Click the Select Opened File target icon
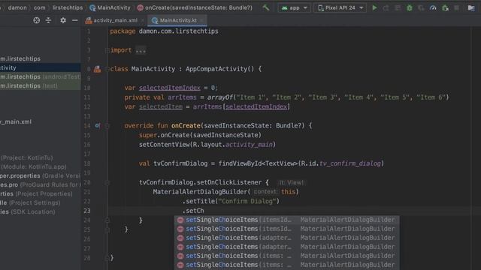The width and height of the screenshot is (481, 270). [x=37, y=20]
